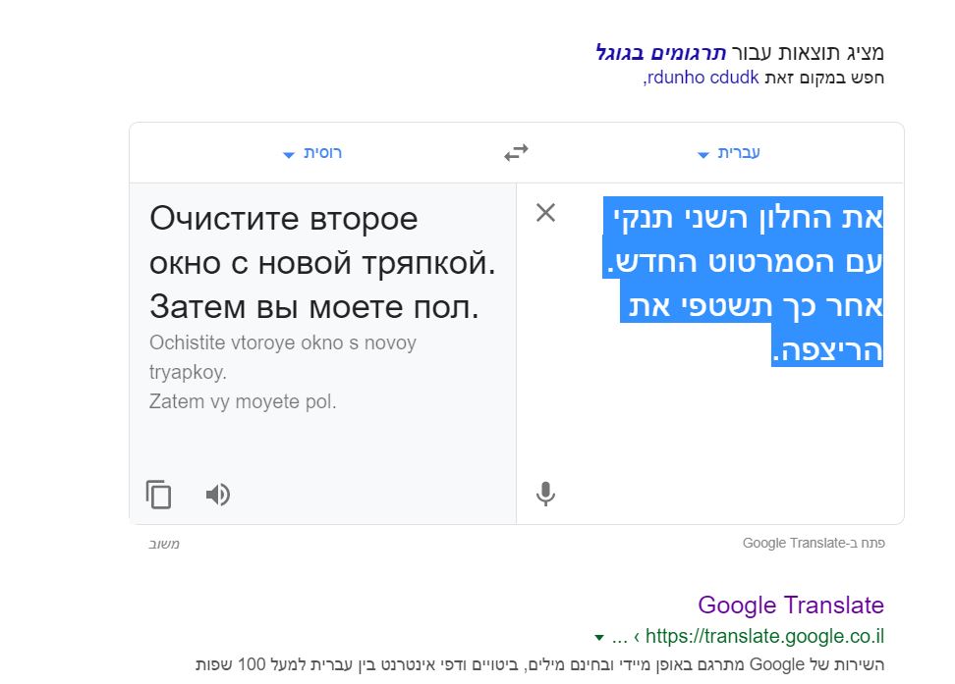This screenshot has width=955, height=684.
Task: Click the X to clear the Hebrew text
Action: (x=546, y=213)
